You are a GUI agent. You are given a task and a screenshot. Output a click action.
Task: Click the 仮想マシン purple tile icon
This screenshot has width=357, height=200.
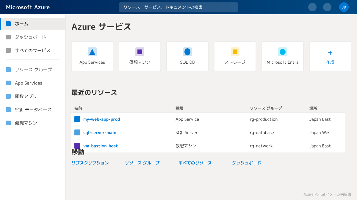(140, 52)
